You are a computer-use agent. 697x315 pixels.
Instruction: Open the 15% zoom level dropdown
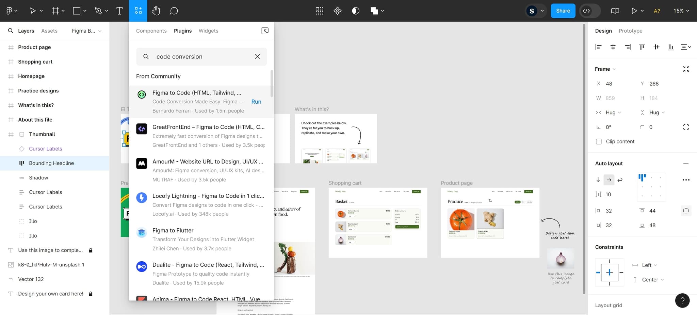click(681, 11)
